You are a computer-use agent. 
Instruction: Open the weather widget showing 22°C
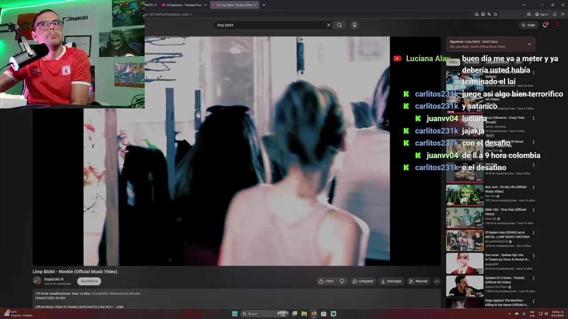click(x=18, y=314)
